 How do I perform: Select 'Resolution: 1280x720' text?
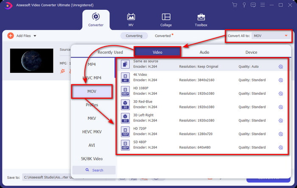pyautogui.click(x=196, y=134)
